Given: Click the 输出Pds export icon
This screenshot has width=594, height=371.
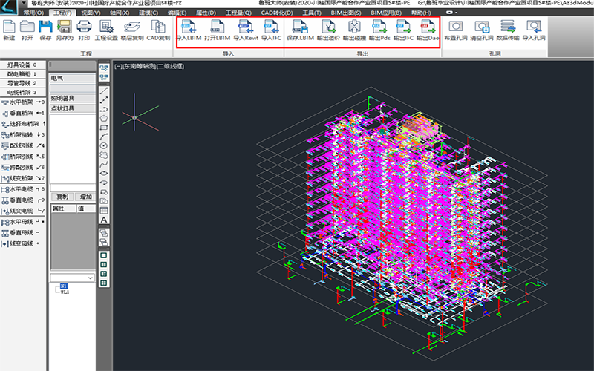Looking at the screenshot, I should click(379, 30).
